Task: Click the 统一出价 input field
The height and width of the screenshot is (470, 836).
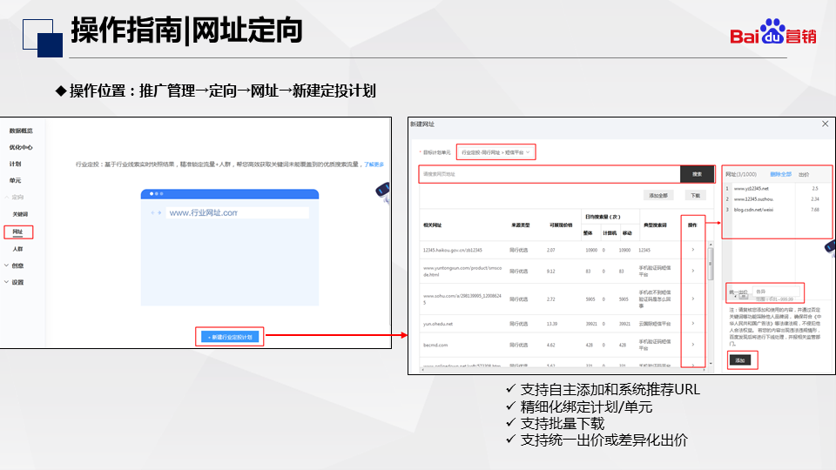Action: (x=777, y=292)
